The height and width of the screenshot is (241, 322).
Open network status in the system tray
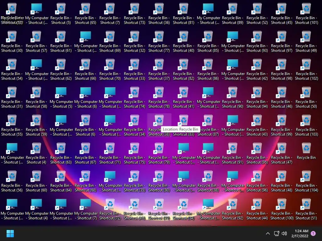click(x=276, y=233)
